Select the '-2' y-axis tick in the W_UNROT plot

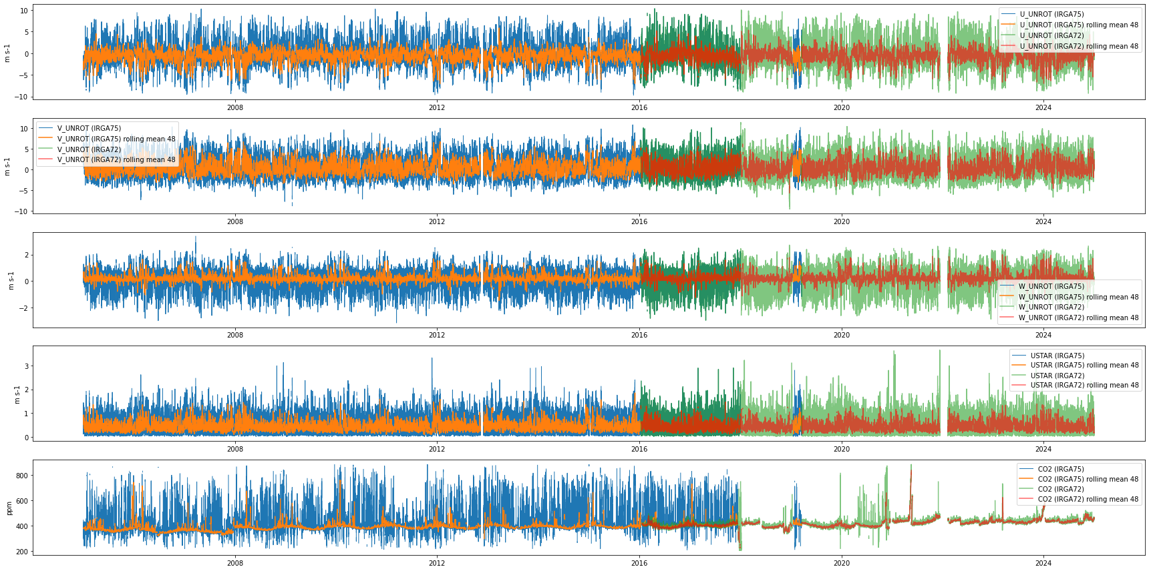click(x=24, y=308)
